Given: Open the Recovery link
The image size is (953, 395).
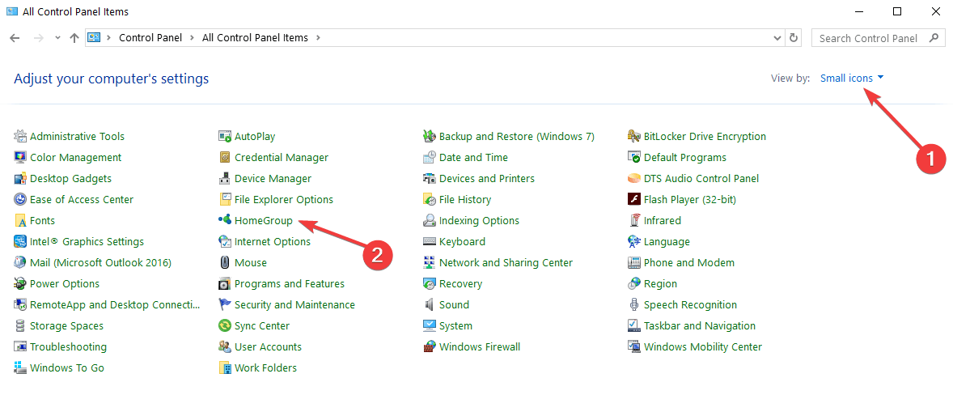Looking at the screenshot, I should tap(460, 284).
